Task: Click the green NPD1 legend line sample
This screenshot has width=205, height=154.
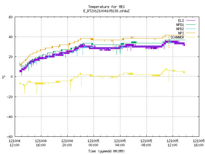Action: point(191,25)
